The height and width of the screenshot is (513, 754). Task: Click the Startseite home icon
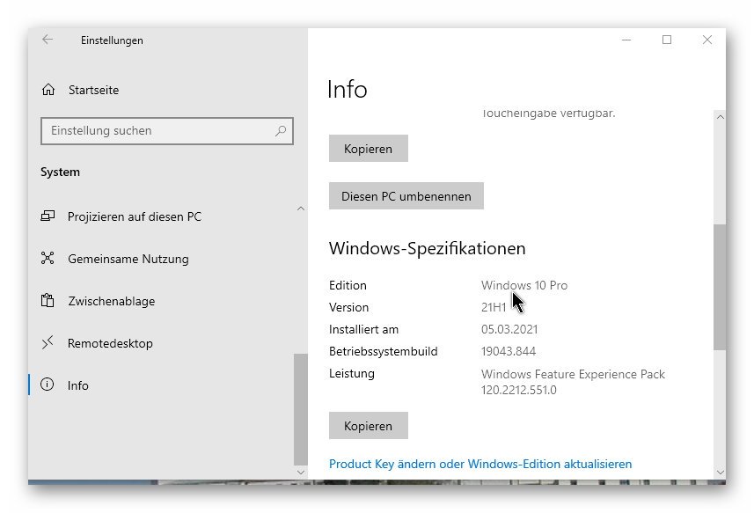[x=48, y=90]
